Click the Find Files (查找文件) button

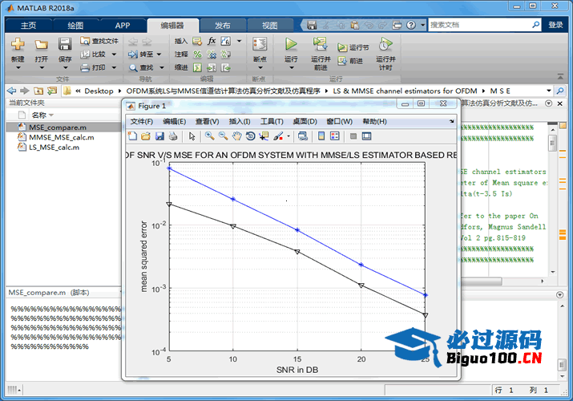coord(99,41)
